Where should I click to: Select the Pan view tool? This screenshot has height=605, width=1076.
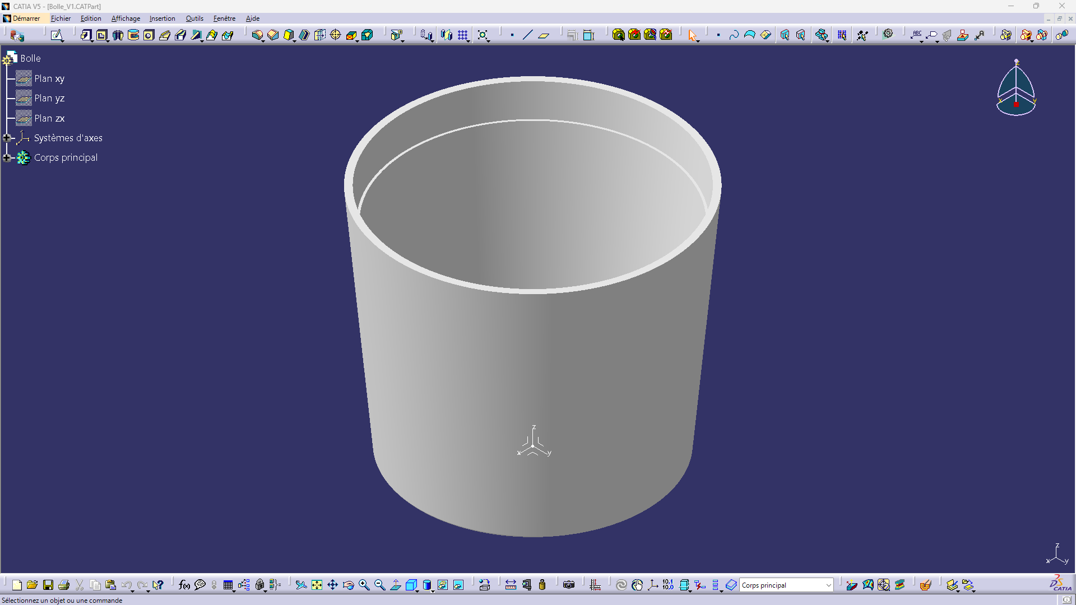(x=332, y=585)
